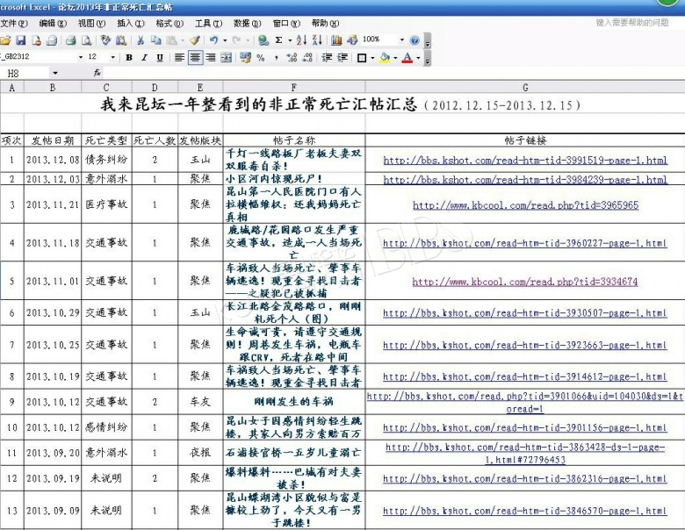Open the Research books icon
The height and width of the screenshot is (530, 685).
tap(121, 40)
